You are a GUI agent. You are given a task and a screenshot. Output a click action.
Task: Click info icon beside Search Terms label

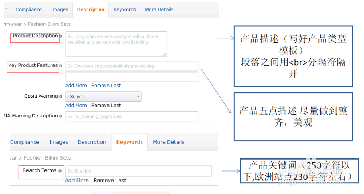60,171
